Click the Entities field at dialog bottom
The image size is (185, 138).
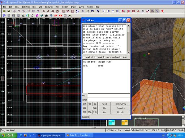click(110, 117)
